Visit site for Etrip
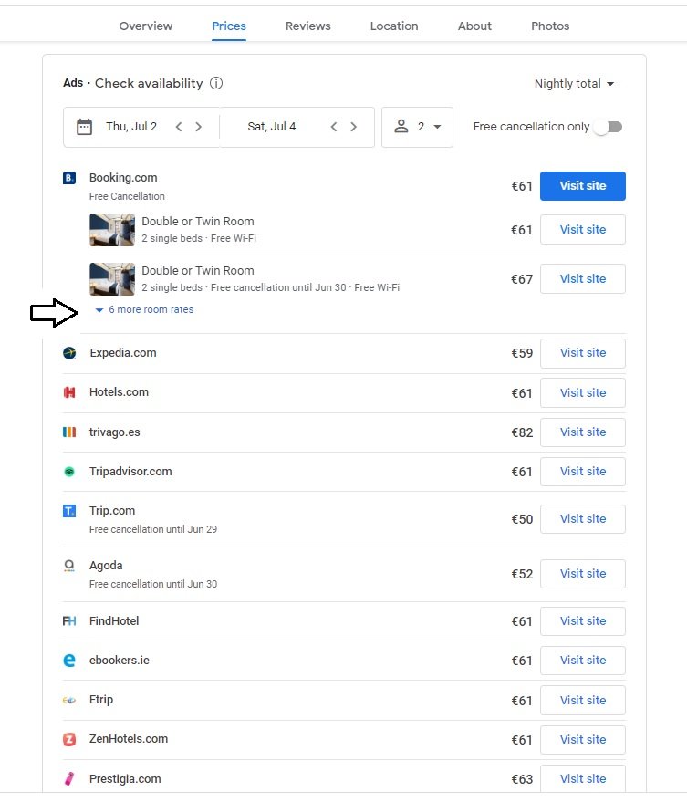The height and width of the screenshot is (802, 687). pos(583,700)
